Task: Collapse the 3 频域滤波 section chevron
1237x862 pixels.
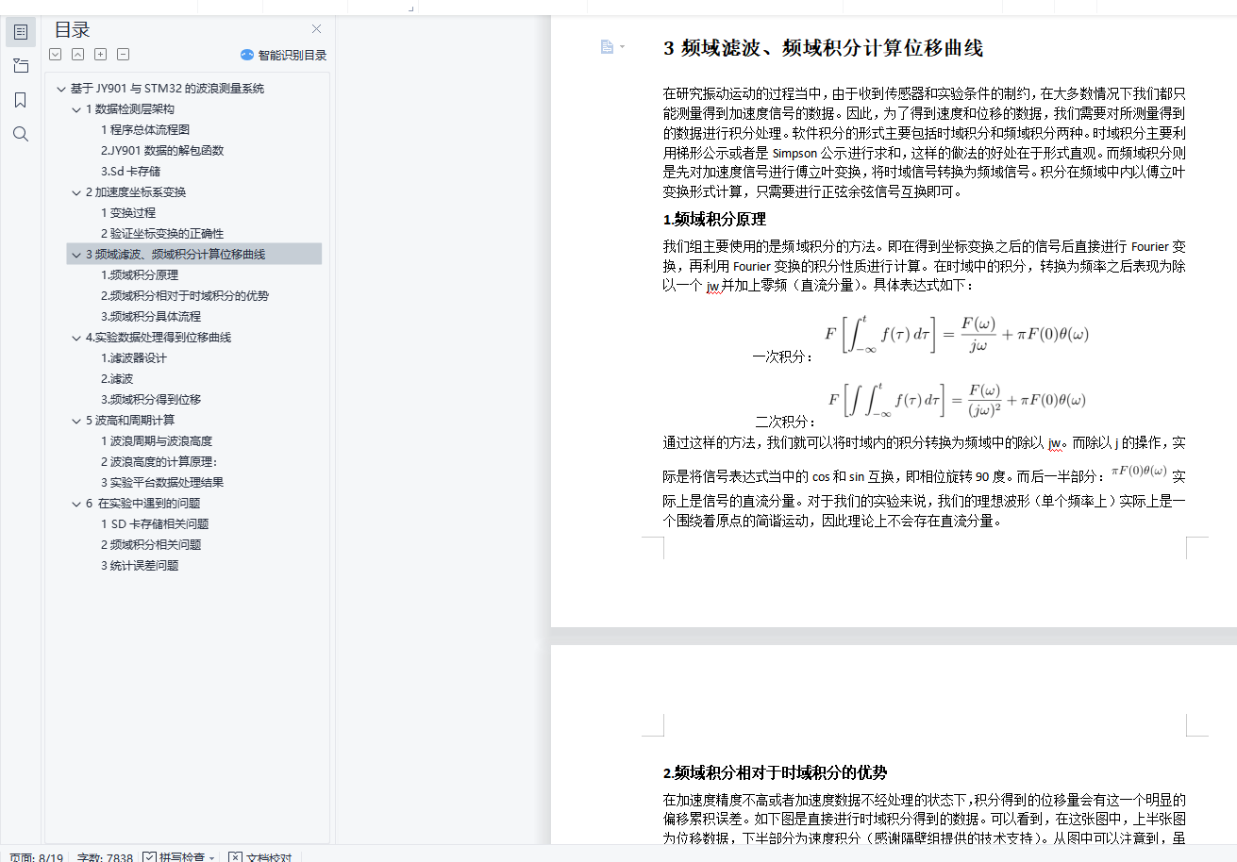Action: pyautogui.click(x=76, y=255)
